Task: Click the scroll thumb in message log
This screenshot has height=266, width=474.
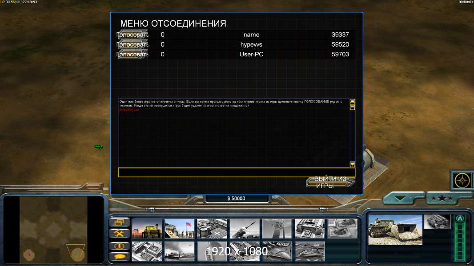Action: [352, 107]
